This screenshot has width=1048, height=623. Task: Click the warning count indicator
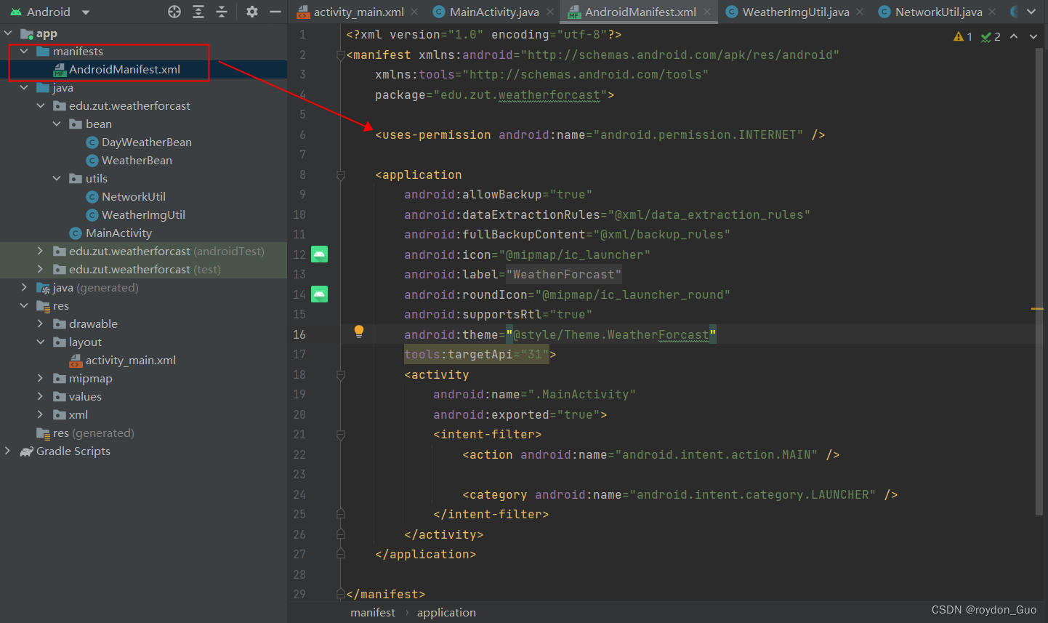963,36
